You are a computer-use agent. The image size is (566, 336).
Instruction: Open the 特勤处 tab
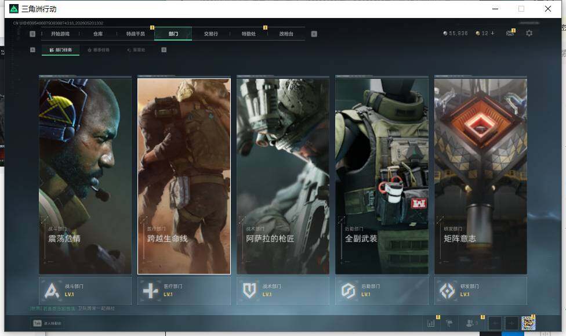coord(248,34)
